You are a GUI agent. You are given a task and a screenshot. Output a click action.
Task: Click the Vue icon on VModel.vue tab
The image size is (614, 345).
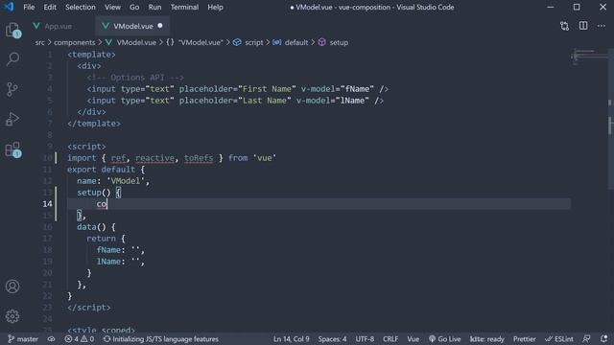pyautogui.click(x=106, y=26)
